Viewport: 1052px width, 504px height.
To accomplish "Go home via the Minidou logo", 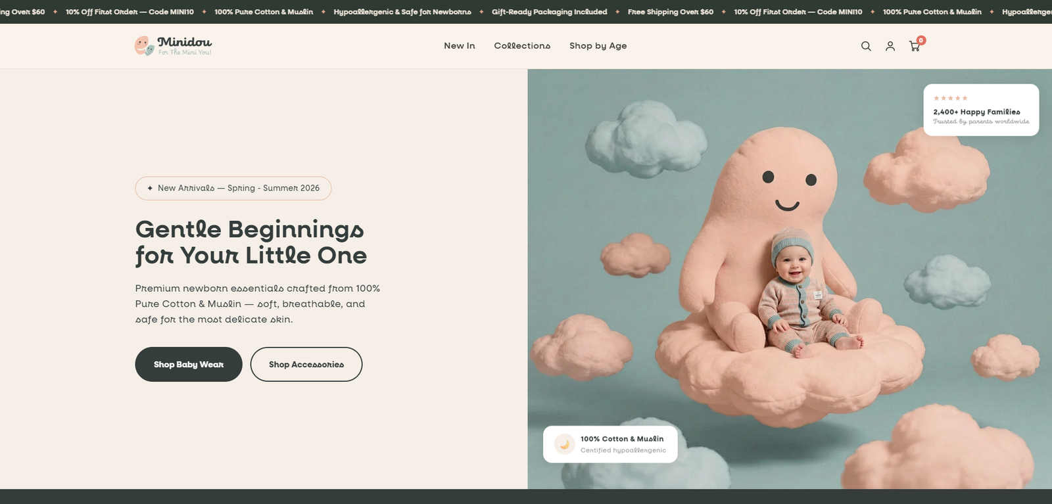I will [173, 46].
